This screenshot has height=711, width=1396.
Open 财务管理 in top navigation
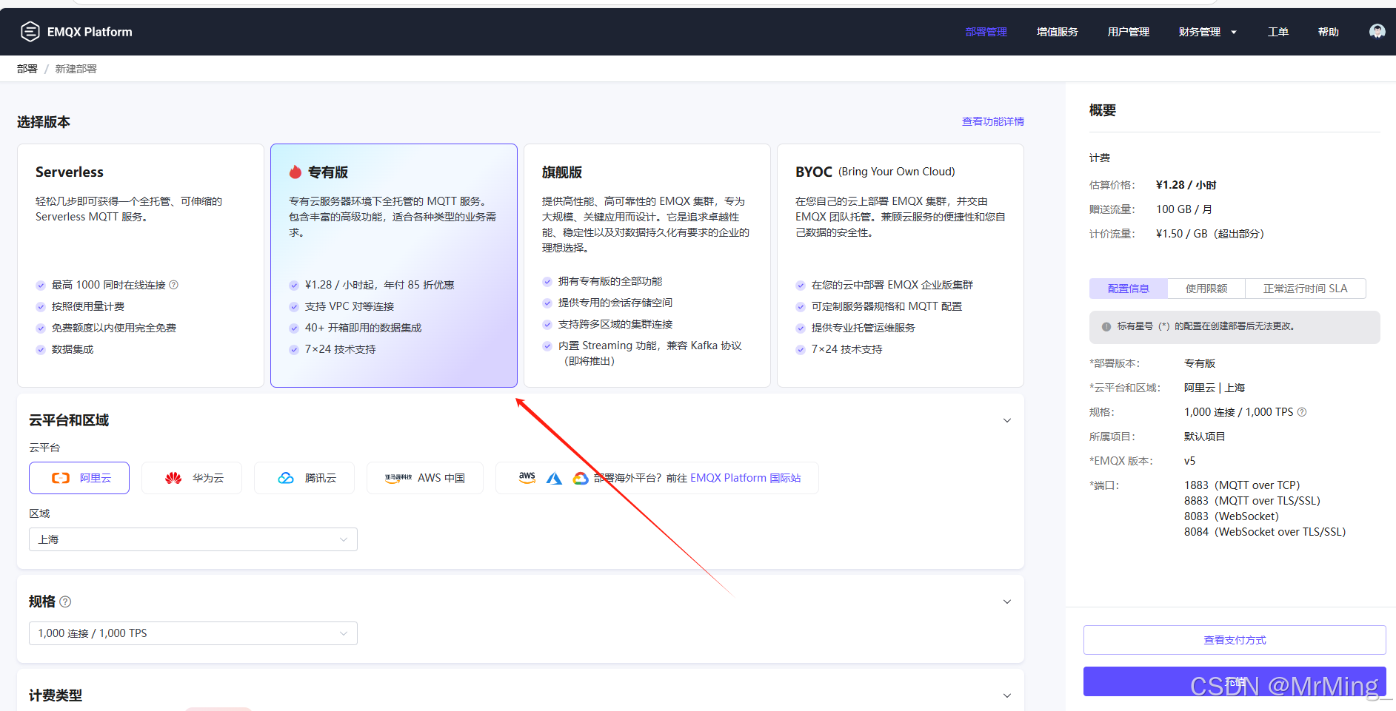point(1200,32)
